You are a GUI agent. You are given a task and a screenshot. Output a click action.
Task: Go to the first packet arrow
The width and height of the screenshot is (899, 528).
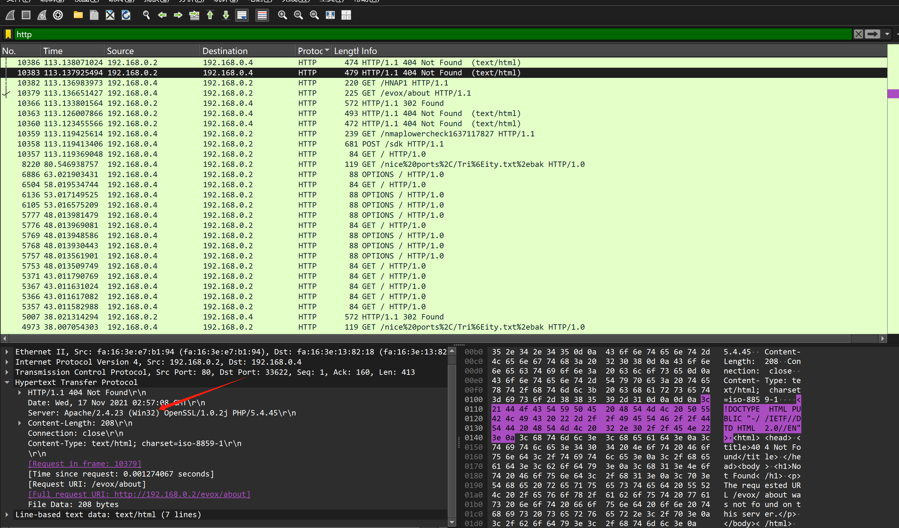[210, 15]
